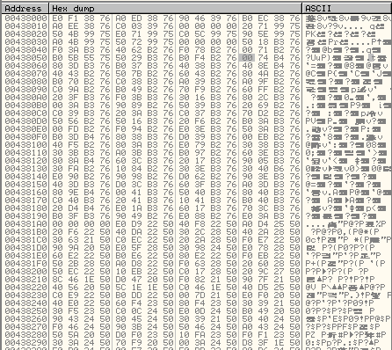Click byte D8 in row 00438290

[247, 343]
